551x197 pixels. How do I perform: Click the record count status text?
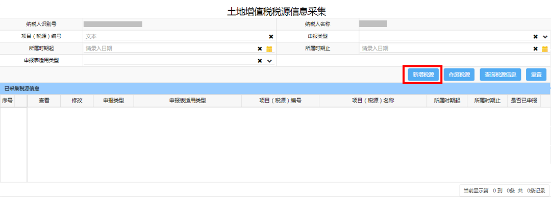[x=504, y=191]
